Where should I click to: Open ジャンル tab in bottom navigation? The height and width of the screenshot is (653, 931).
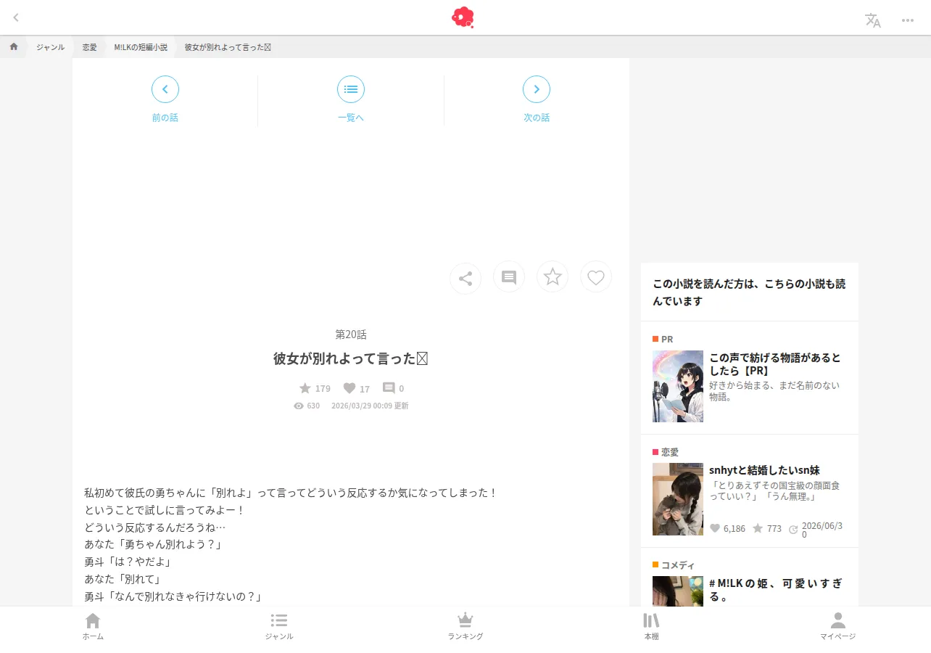coord(279,627)
